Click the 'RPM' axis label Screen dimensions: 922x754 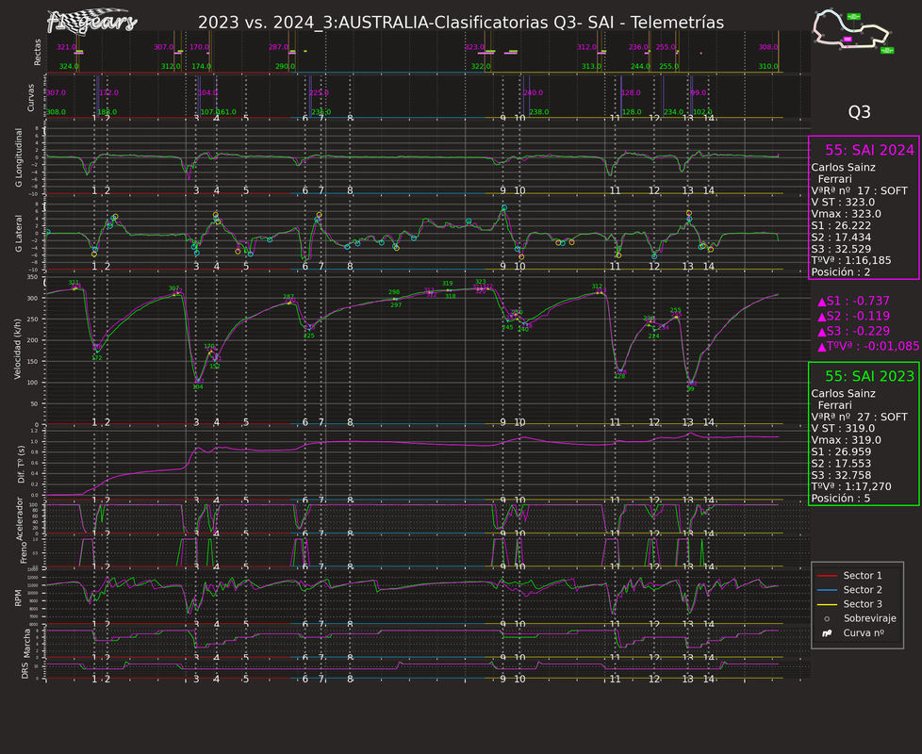(18, 598)
